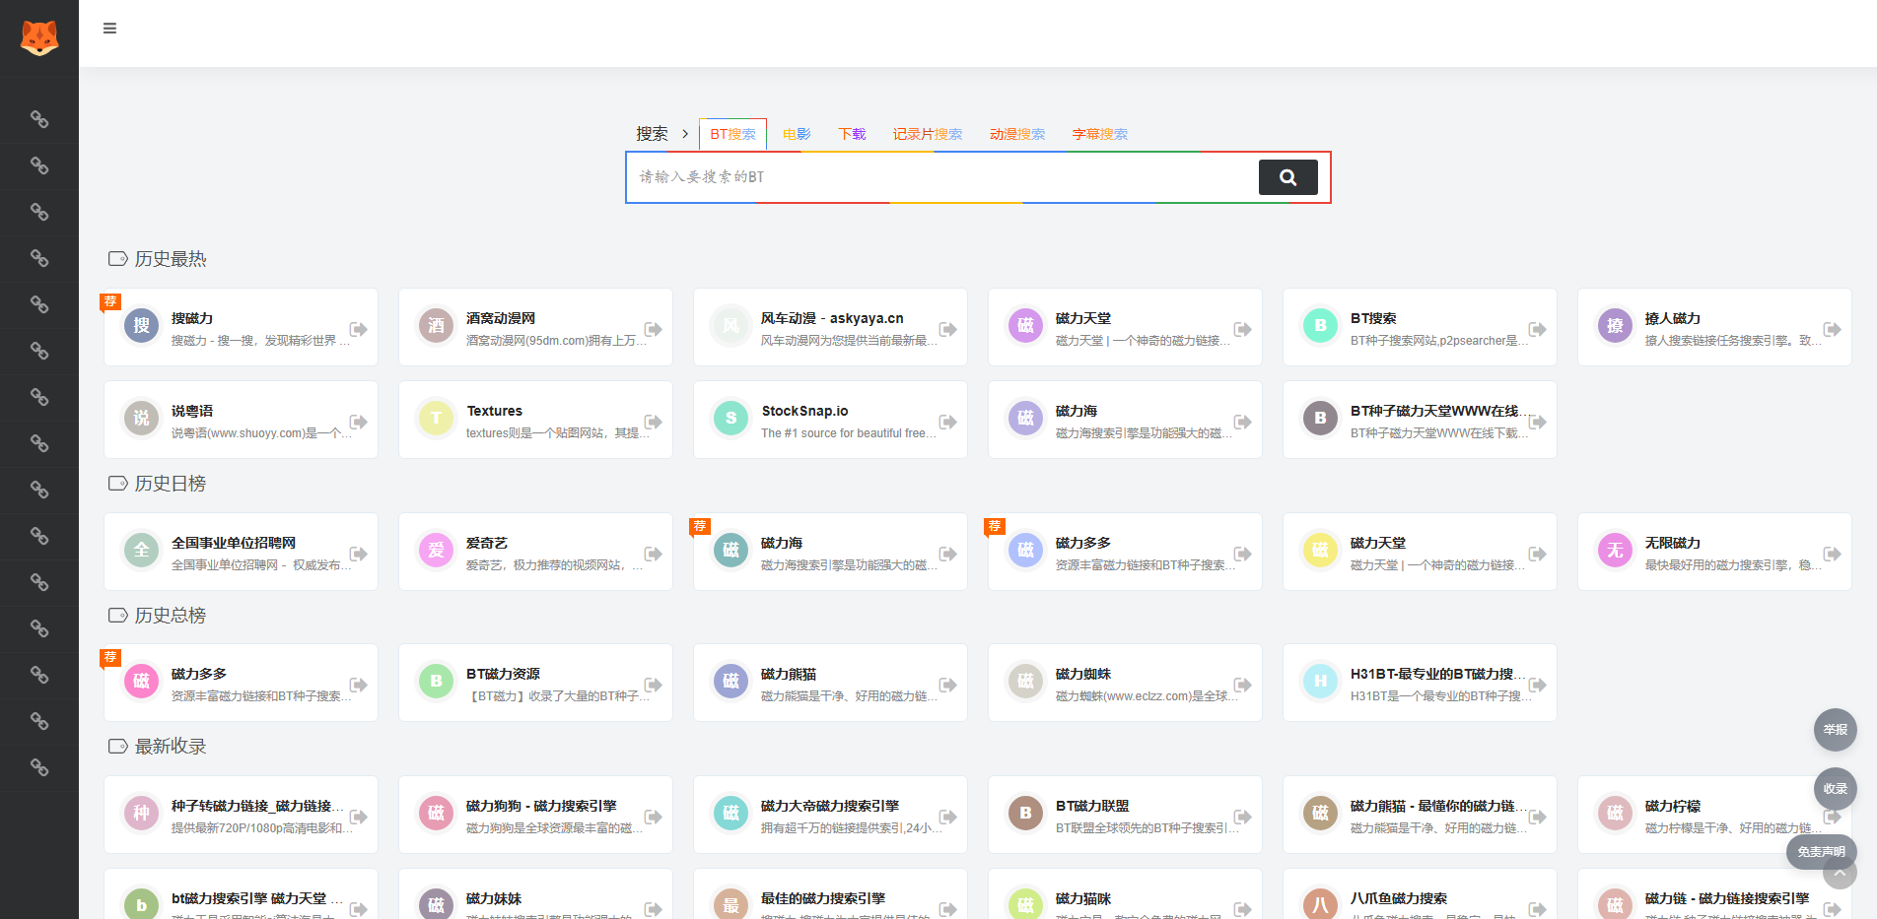Click the external link arrow on 搜磁力 card
1877x919 pixels.
click(359, 331)
